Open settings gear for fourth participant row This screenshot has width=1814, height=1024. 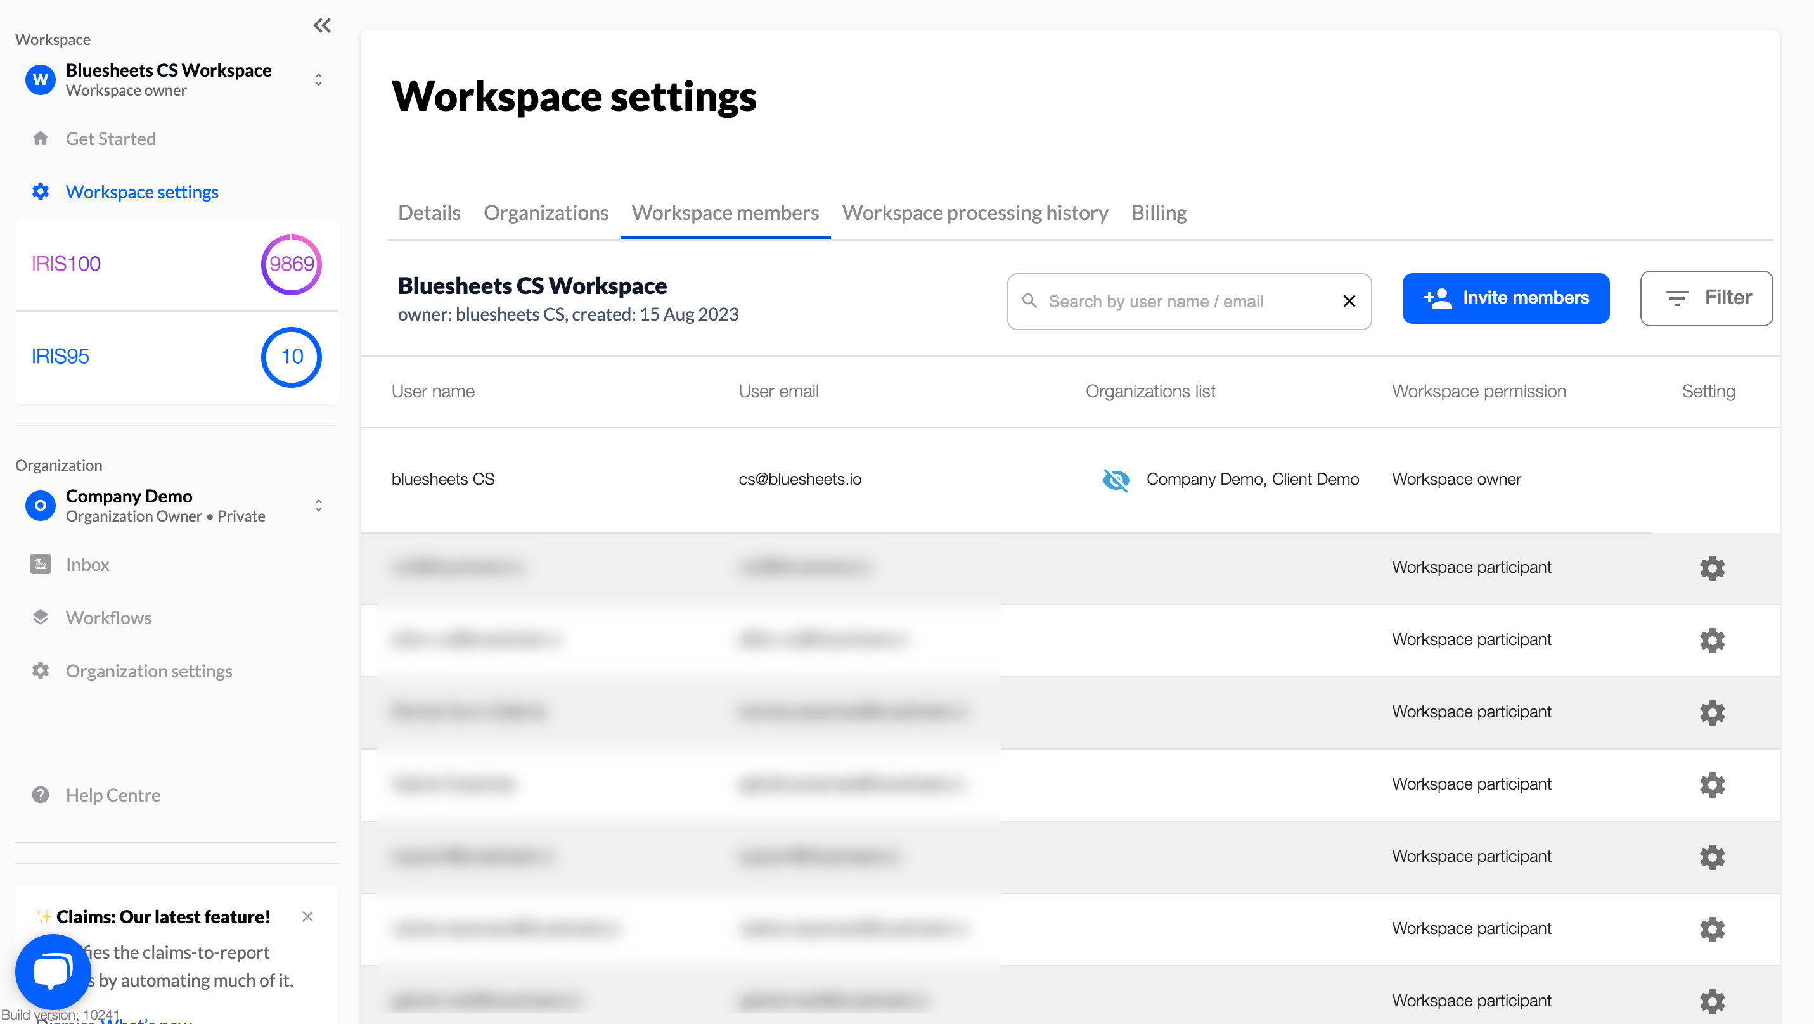click(x=1712, y=784)
